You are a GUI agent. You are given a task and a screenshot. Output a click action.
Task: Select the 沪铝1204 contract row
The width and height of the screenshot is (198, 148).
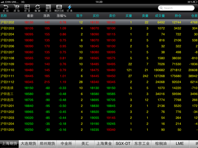(x=99, y=34)
